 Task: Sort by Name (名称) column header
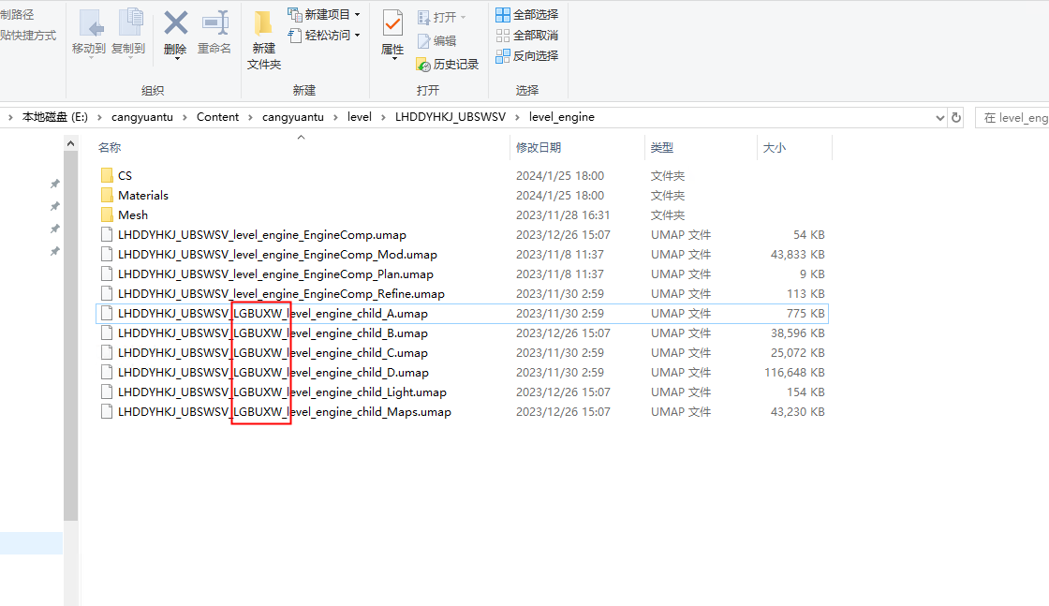pos(110,147)
